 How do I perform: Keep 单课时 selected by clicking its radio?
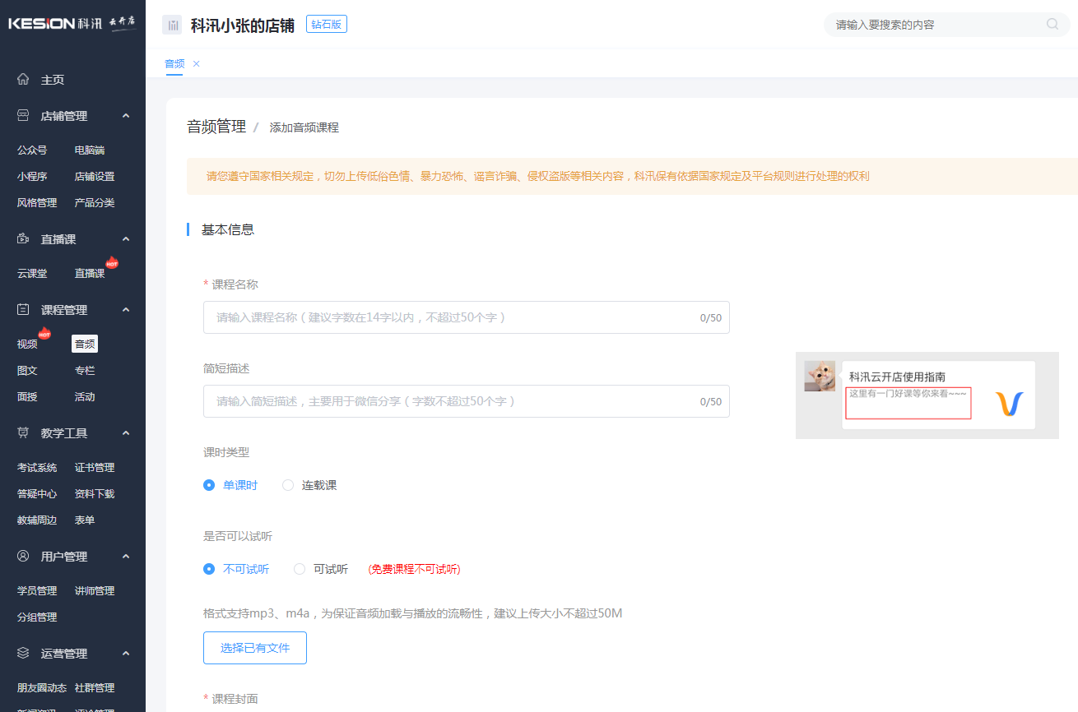[209, 485]
